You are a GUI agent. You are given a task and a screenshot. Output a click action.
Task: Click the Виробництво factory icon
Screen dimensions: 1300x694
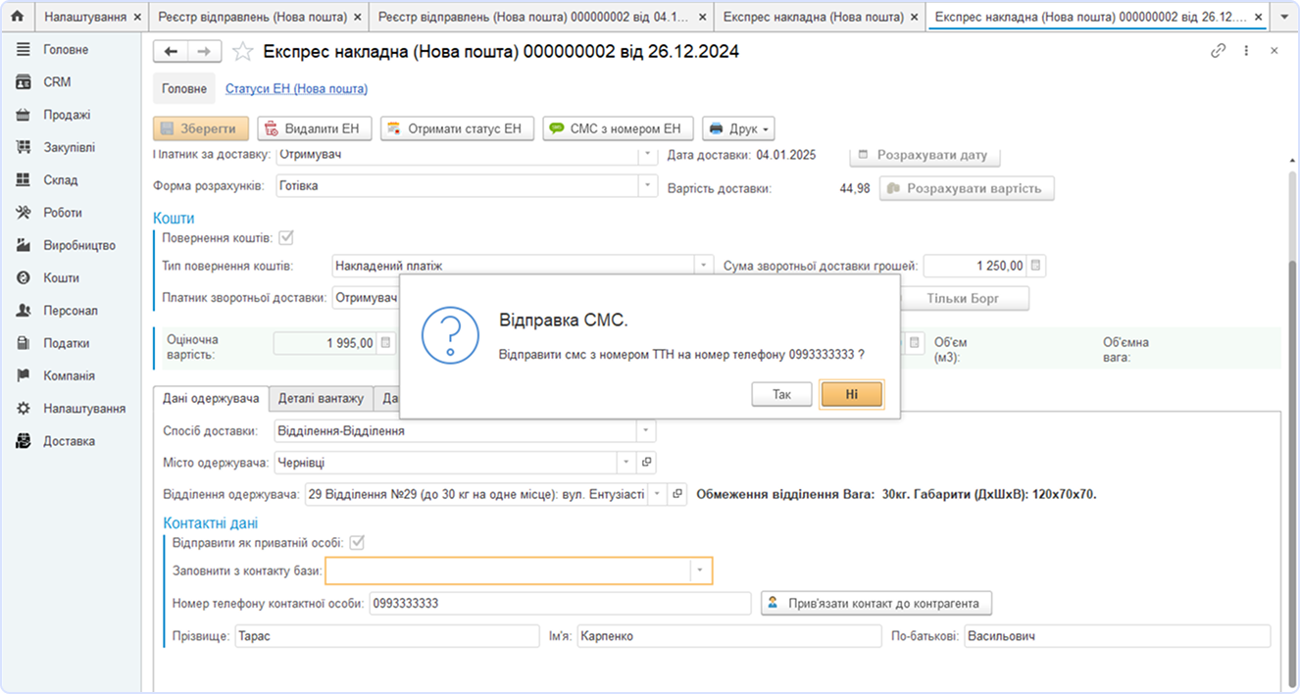pyautogui.click(x=24, y=246)
